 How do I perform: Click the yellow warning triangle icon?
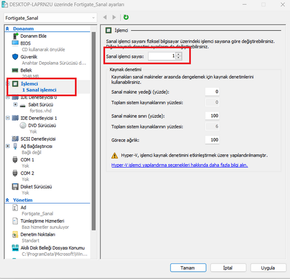point(115,156)
